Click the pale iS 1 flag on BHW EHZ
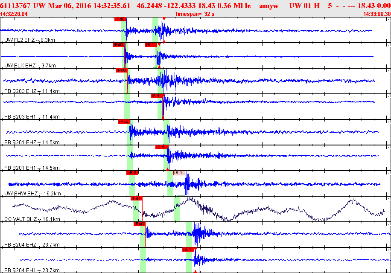This screenshot has width=391, height=273. tap(179, 173)
